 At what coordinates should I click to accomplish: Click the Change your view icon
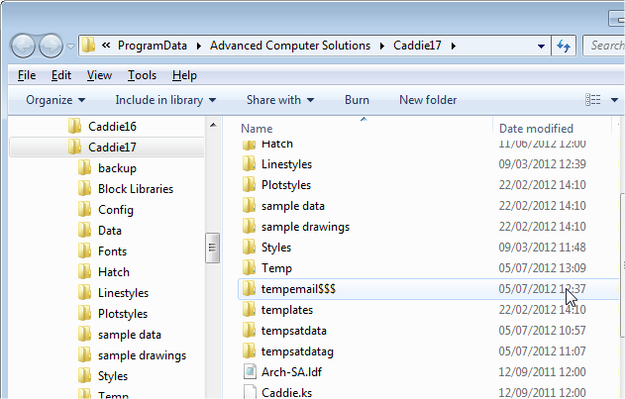(592, 100)
